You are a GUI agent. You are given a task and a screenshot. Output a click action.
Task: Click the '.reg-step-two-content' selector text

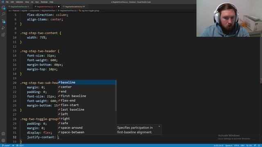coord(39,33)
